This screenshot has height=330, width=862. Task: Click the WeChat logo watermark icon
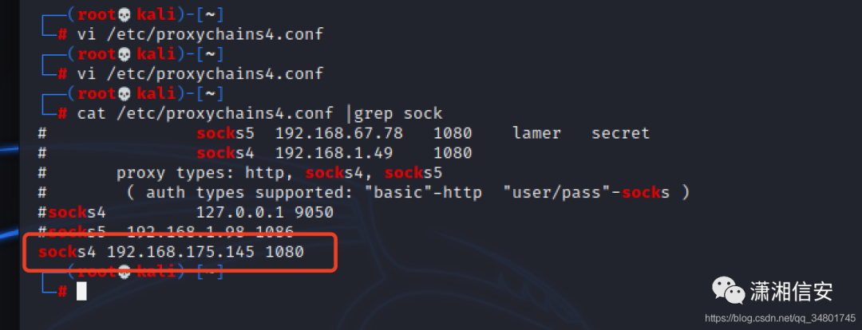pos(728,290)
